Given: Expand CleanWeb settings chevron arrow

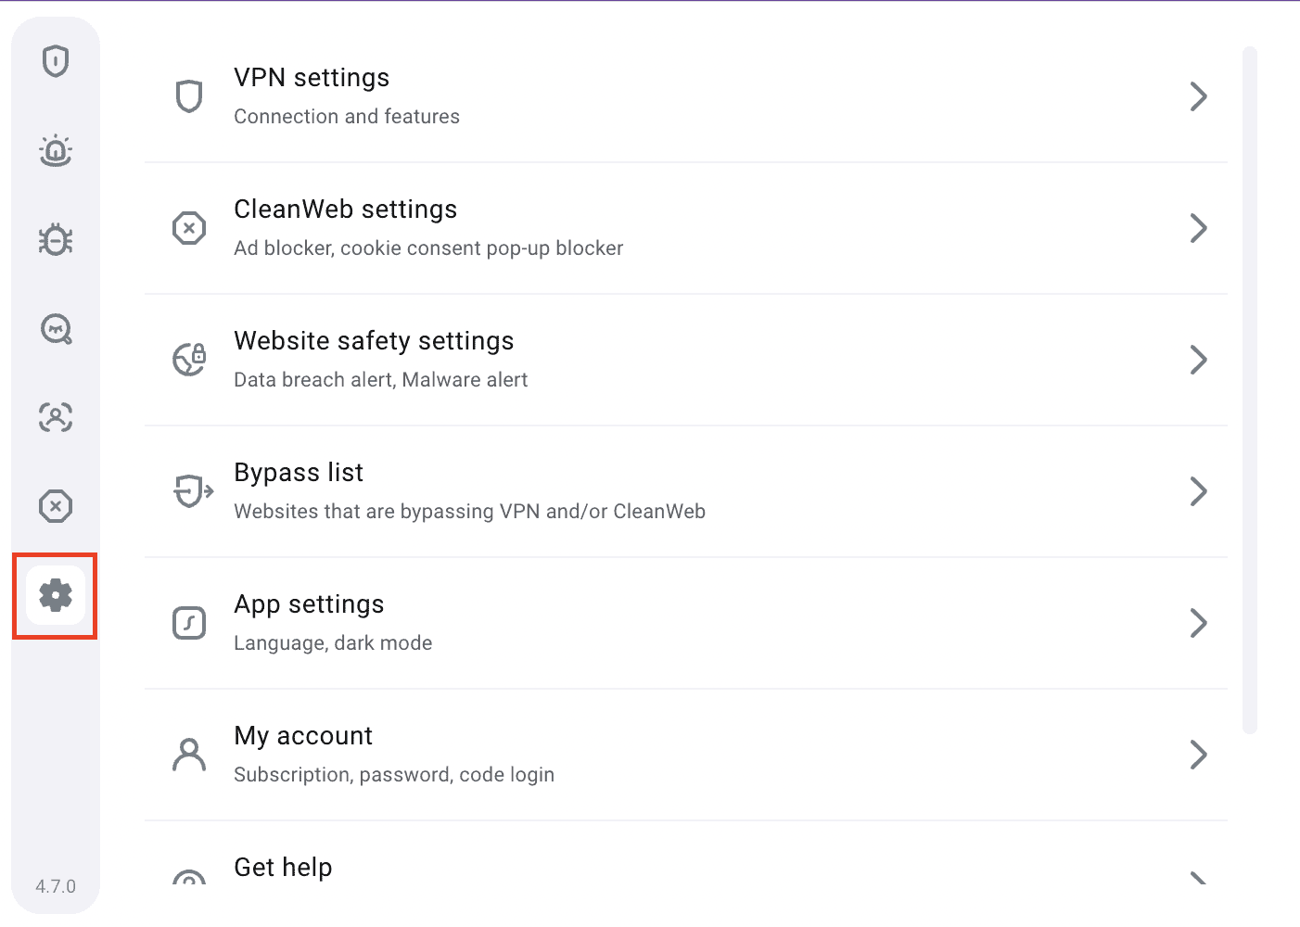Looking at the screenshot, I should [x=1198, y=228].
